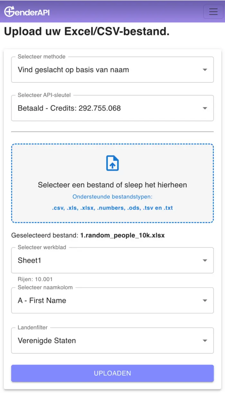Click the GenderAPI logo
225x393 pixels.
[x=27, y=12]
